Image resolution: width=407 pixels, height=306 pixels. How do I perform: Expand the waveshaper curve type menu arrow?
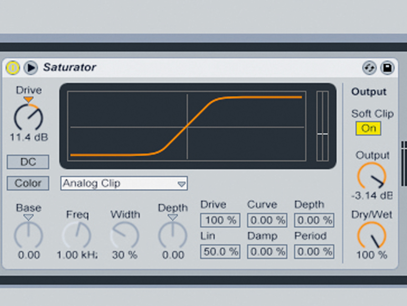(x=182, y=184)
